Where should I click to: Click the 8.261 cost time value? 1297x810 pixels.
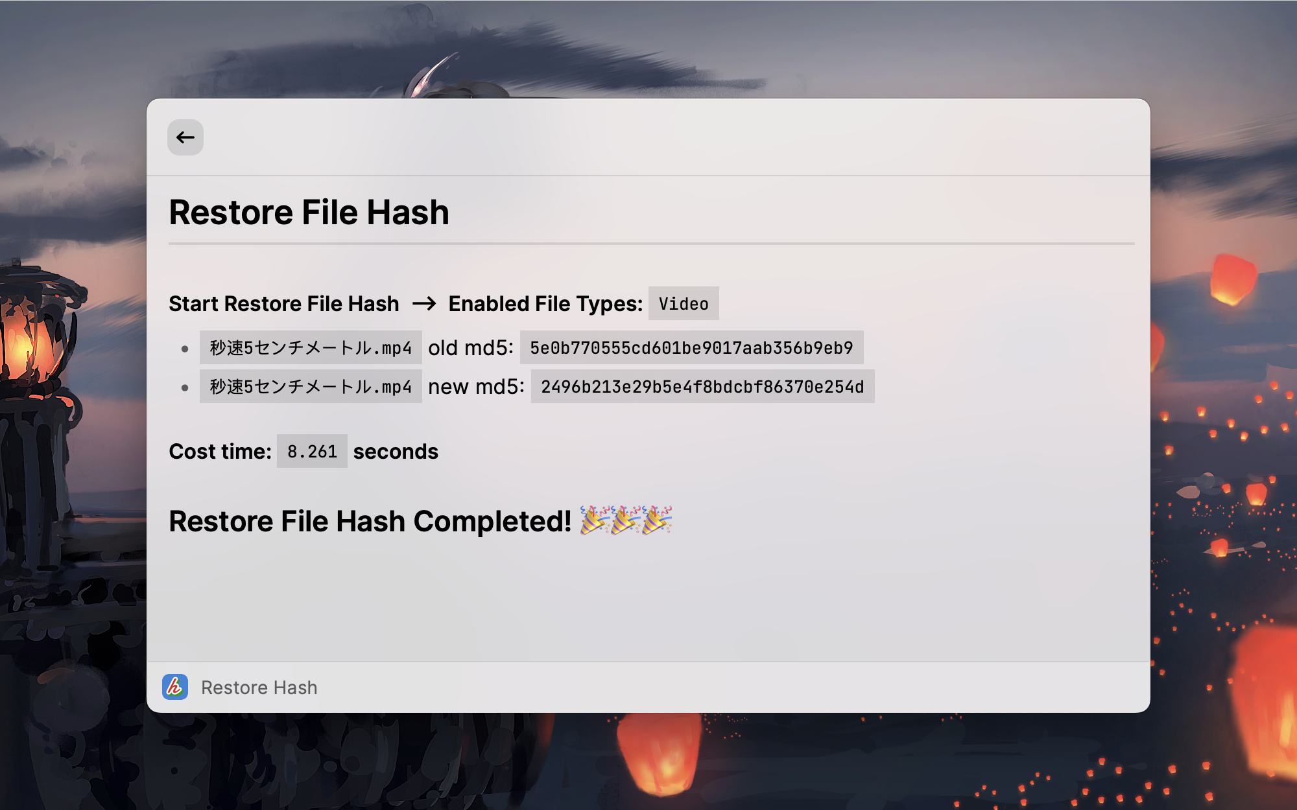pos(312,452)
